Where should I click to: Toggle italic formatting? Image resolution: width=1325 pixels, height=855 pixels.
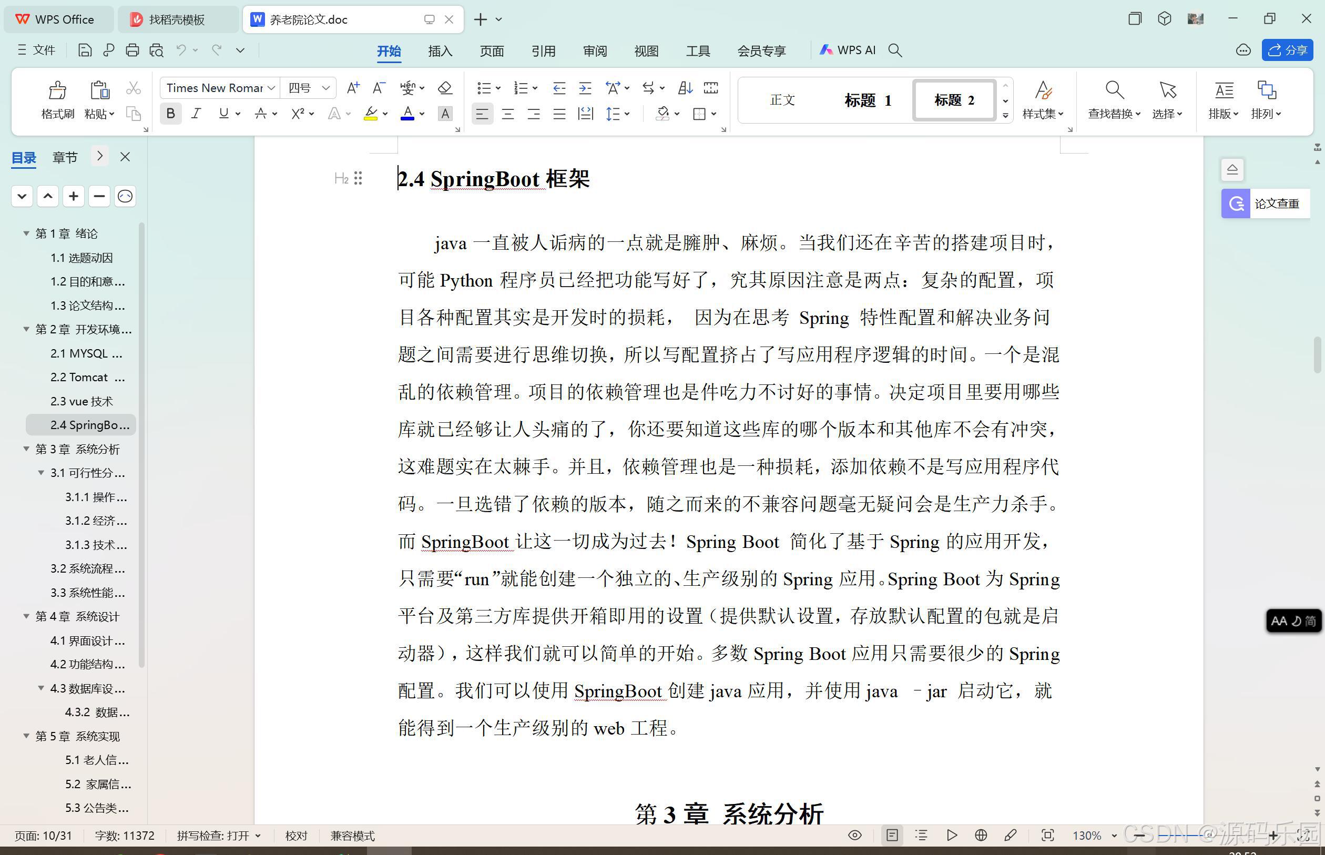(x=196, y=114)
